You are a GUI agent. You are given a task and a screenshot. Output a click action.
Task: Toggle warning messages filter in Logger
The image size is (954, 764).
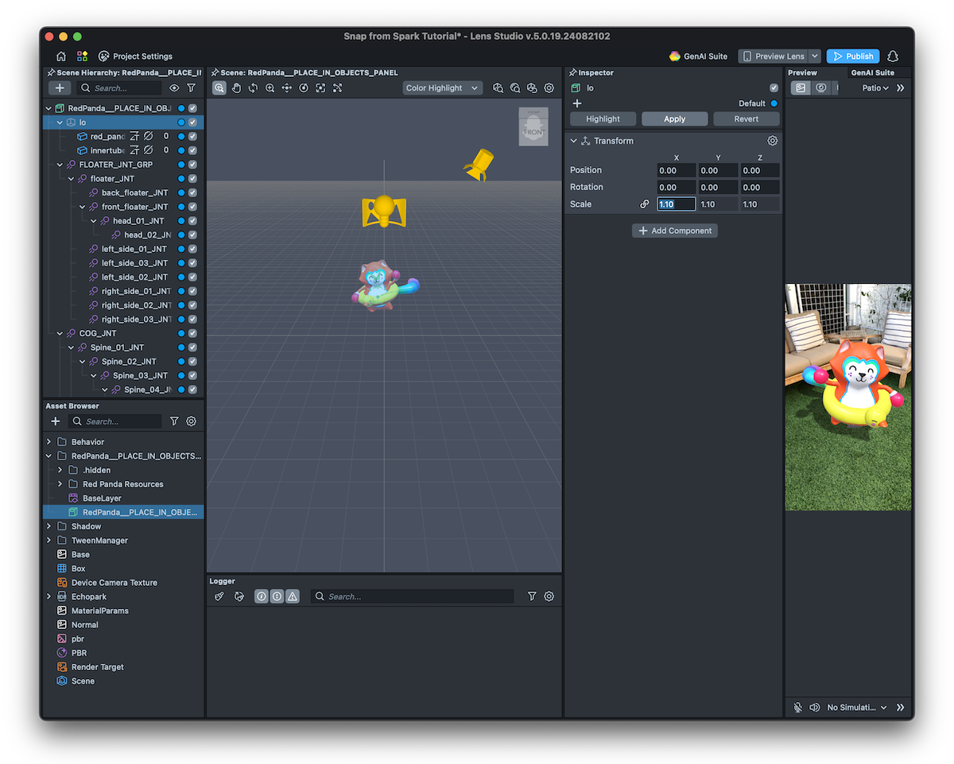point(293,596)
